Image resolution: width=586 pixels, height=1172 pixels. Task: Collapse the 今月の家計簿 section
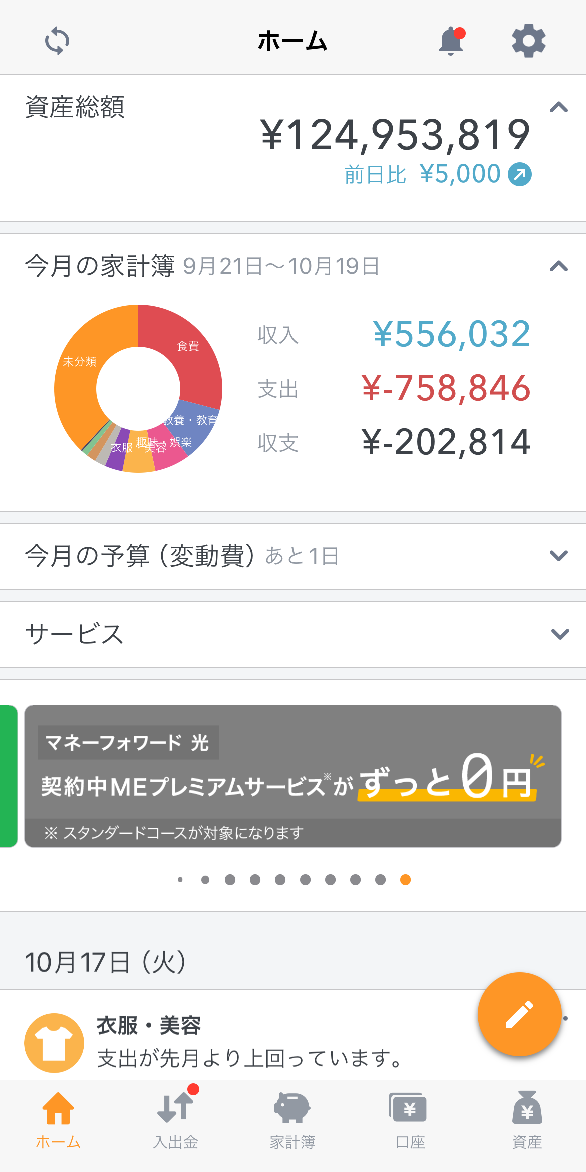pyautogui.click(x=559, y=266)
